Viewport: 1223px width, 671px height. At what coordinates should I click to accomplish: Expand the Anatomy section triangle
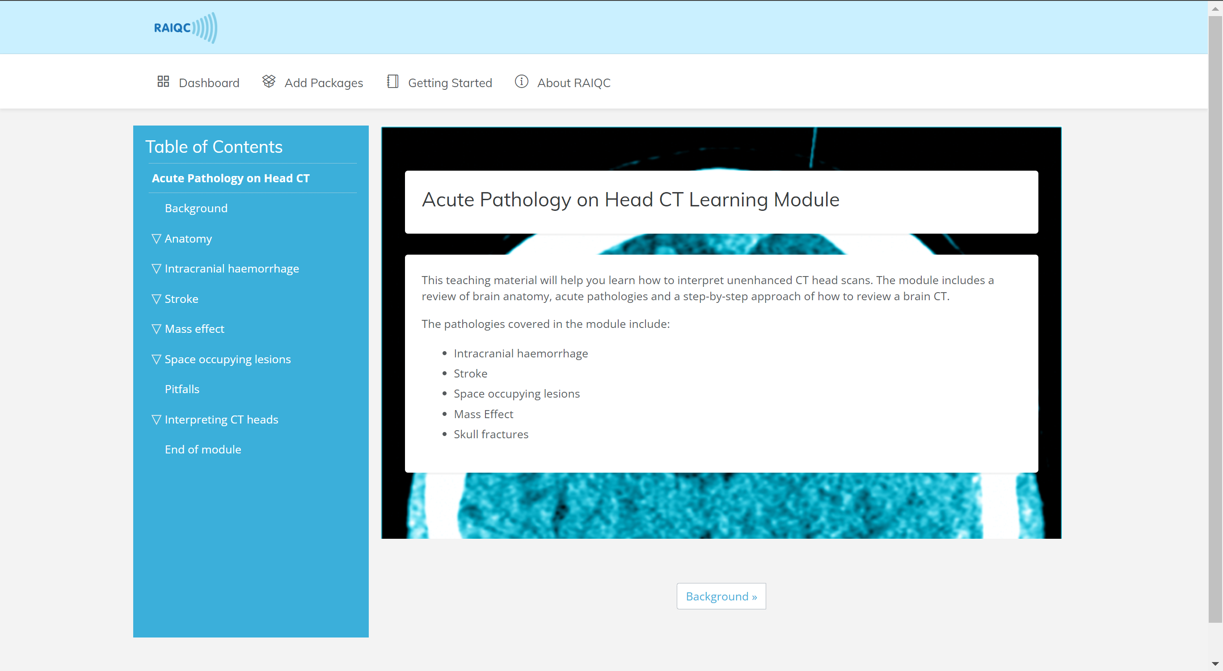(x=156, y=239)
